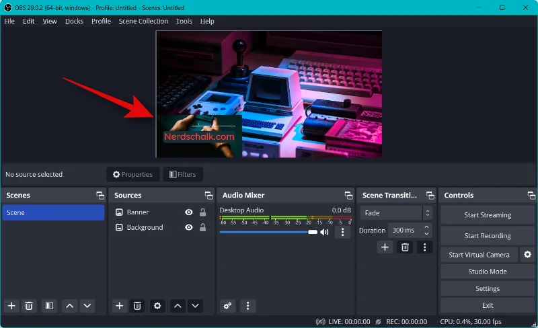The width and height of the screenshot is (538, 328).
Task: Enable Studio Mode
Action: tap(488, 272)
